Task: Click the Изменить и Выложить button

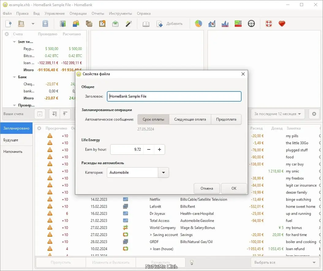Action: [x=111, y=262]
